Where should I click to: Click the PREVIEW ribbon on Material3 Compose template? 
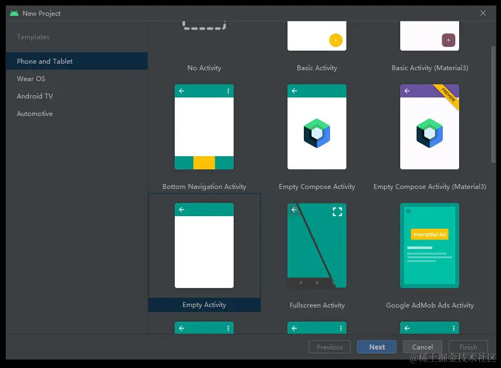coord(448,95)
